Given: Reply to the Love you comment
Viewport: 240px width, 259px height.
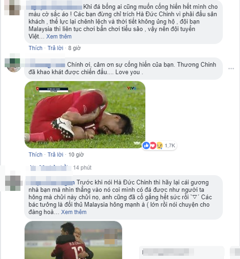Looking at the screenshot, I should click(x=55, y=155).
